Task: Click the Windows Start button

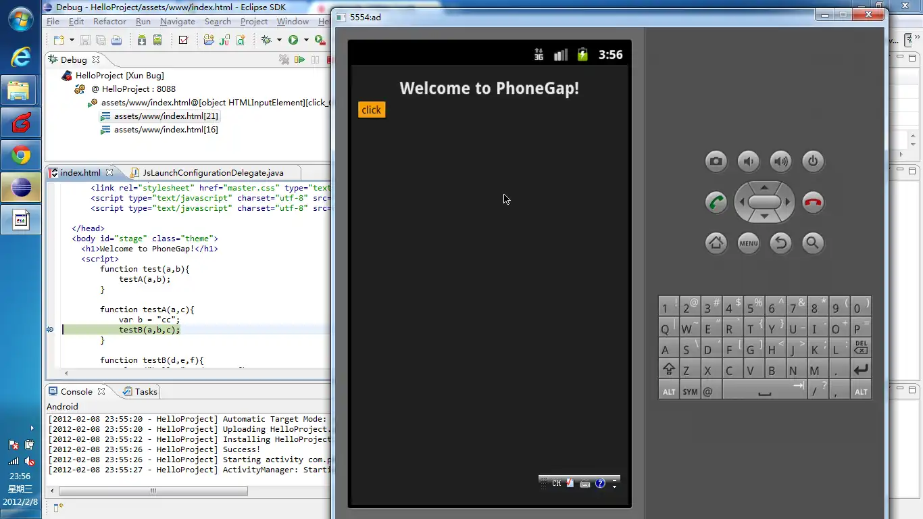Action: pyautogui.click(x=21, y=18)
